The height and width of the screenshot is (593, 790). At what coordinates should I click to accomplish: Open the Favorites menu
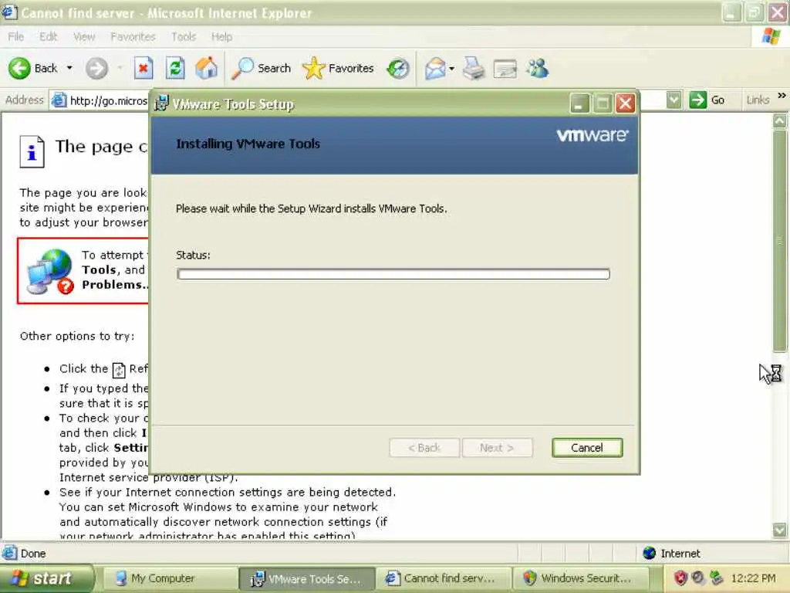[133, 36]
